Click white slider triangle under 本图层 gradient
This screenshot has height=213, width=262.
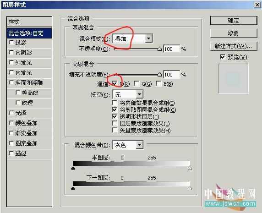190,168
